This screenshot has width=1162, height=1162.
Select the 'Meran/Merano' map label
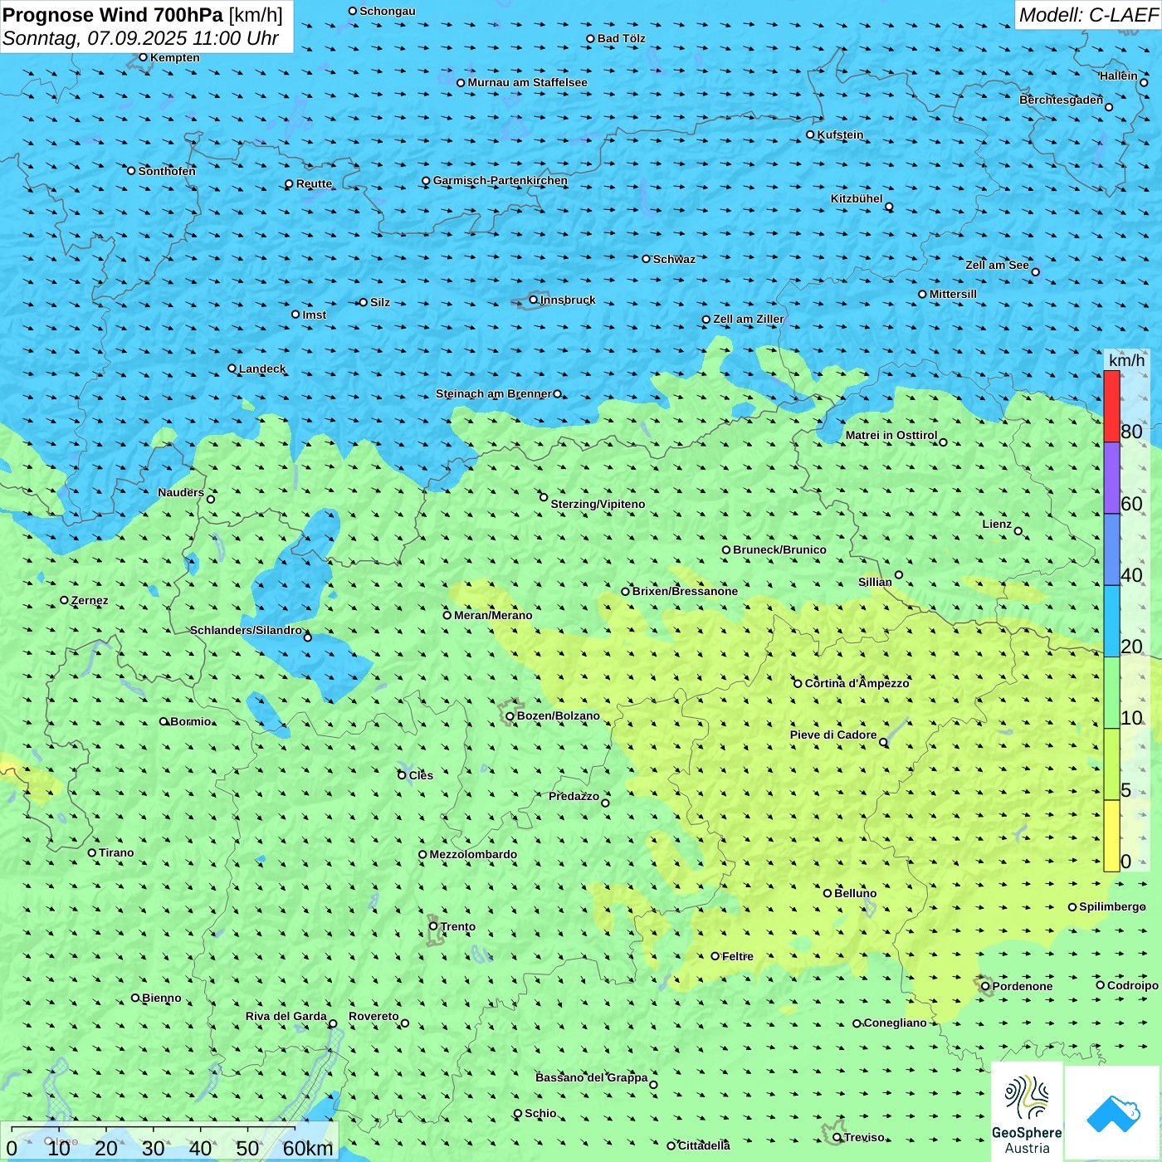coord(493,615)
